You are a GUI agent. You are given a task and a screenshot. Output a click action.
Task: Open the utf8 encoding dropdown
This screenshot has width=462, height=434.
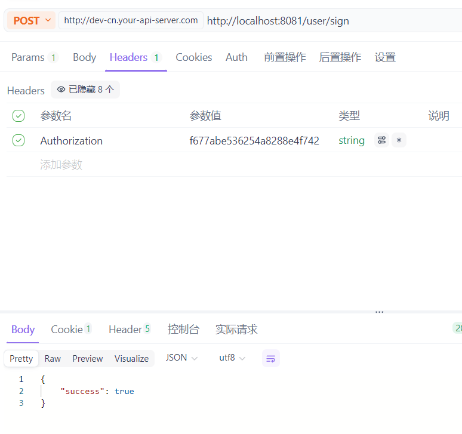232,358
